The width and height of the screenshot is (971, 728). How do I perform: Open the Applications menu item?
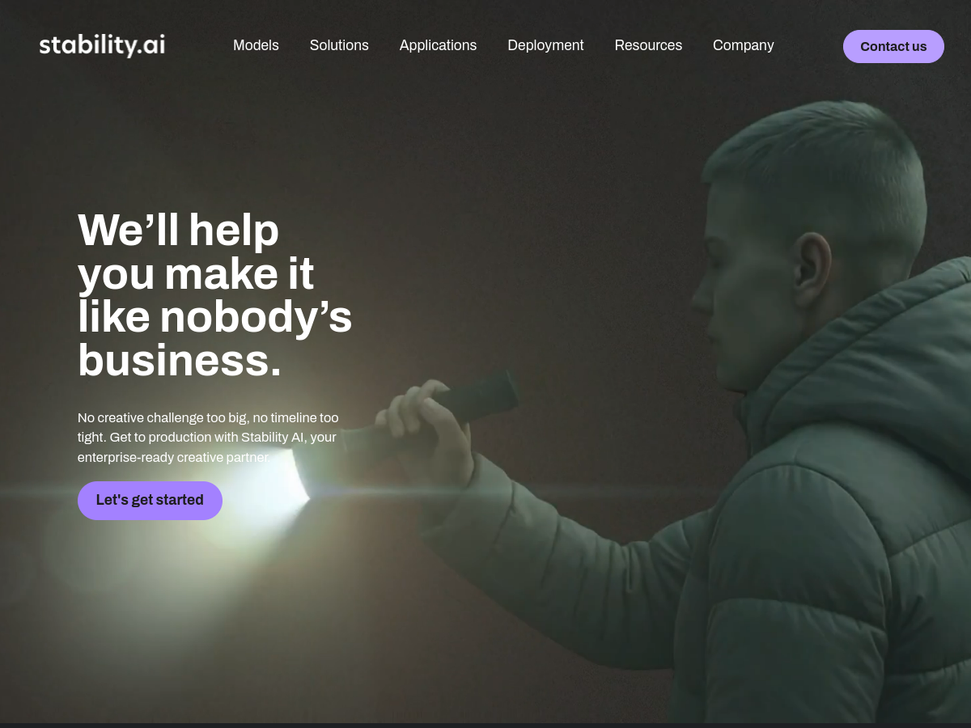pyautogui.click(x=438, y=45)
